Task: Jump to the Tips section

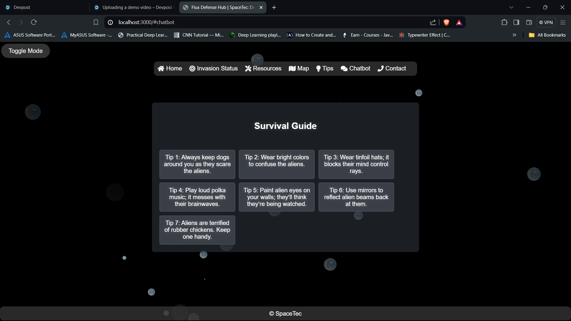Action: click(325, 69)
